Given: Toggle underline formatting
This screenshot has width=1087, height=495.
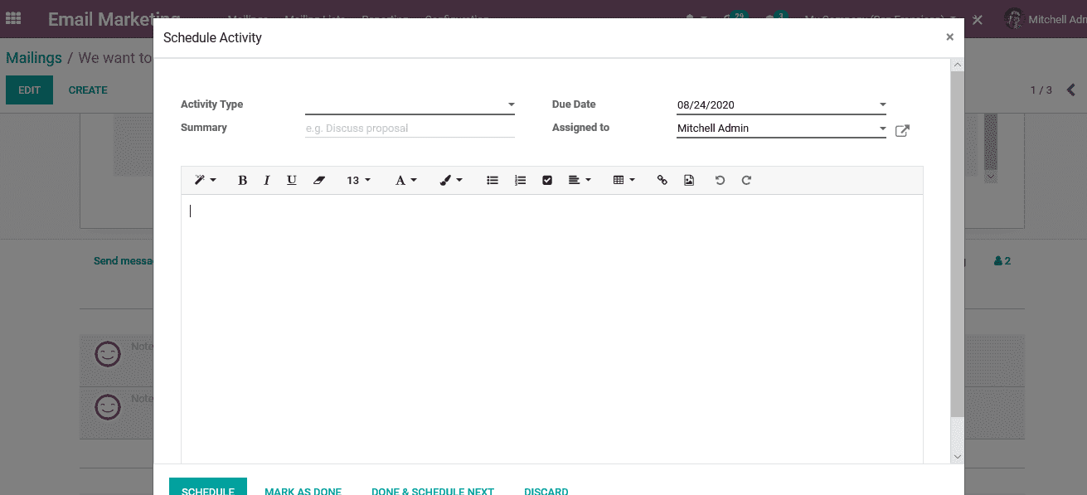Looking at the screenshot, I should (291, 180).
